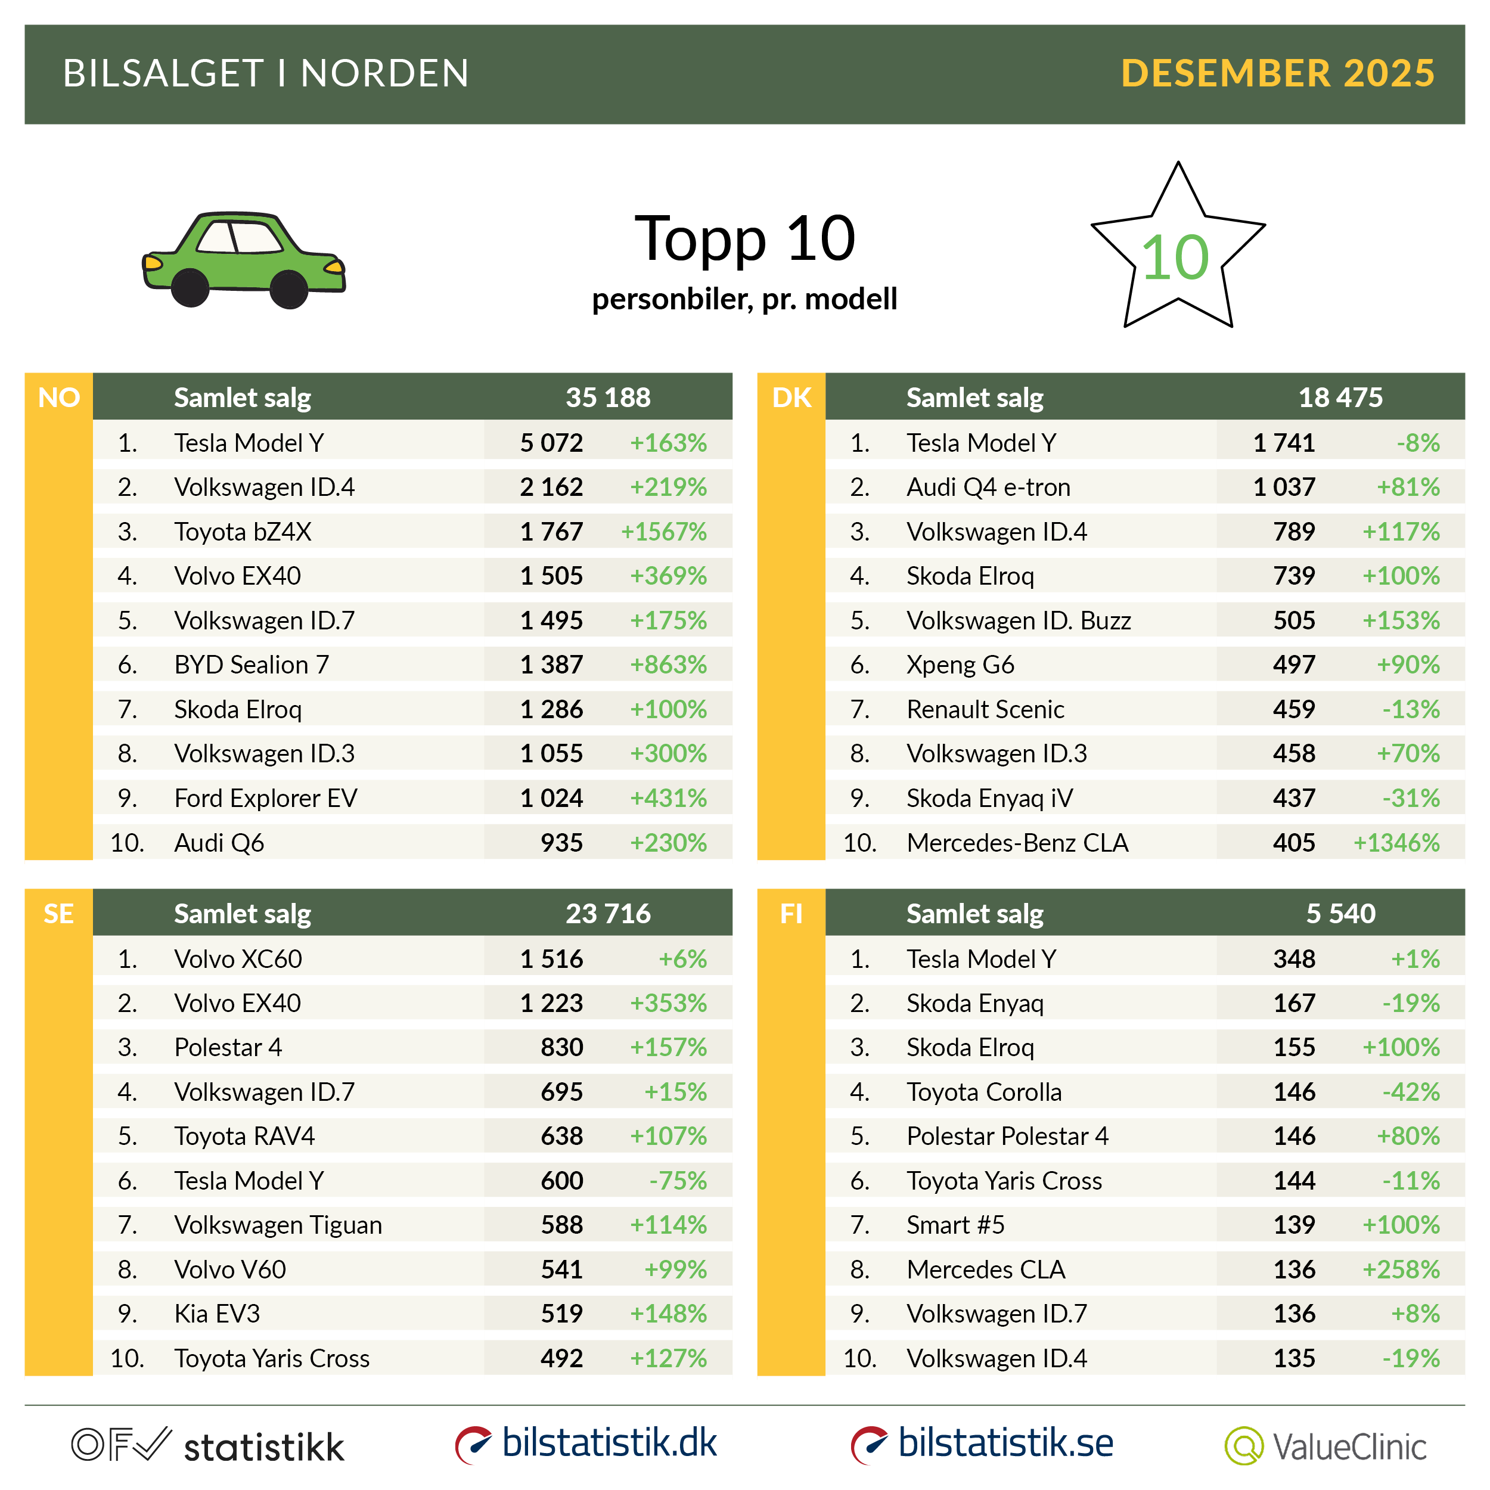
Task: Click the bilstatistik.dk logo icon
Action: pyautogui.click(x=473, y=1445)
